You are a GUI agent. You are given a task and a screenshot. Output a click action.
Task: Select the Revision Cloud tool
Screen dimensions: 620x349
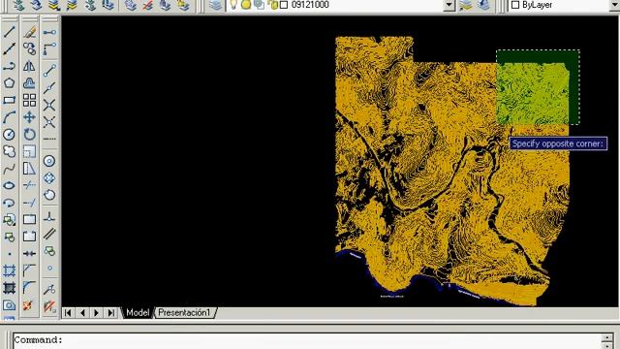coord(9,151)
